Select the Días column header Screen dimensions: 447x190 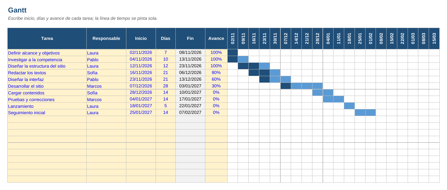(166, 38)
